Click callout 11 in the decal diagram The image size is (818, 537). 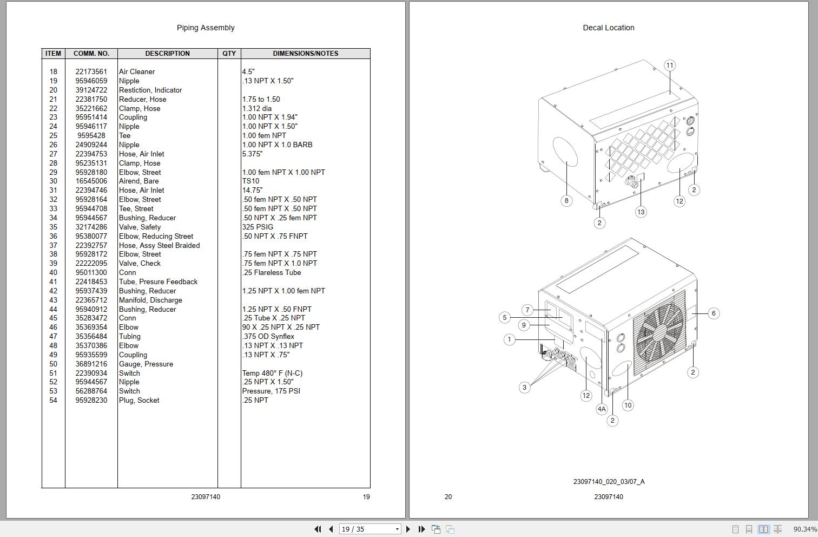670,65
